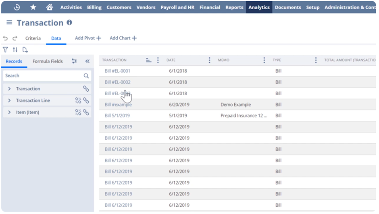Open Bill #EL-0002 transaction link
Screen dimensions: 379x214
117,82
